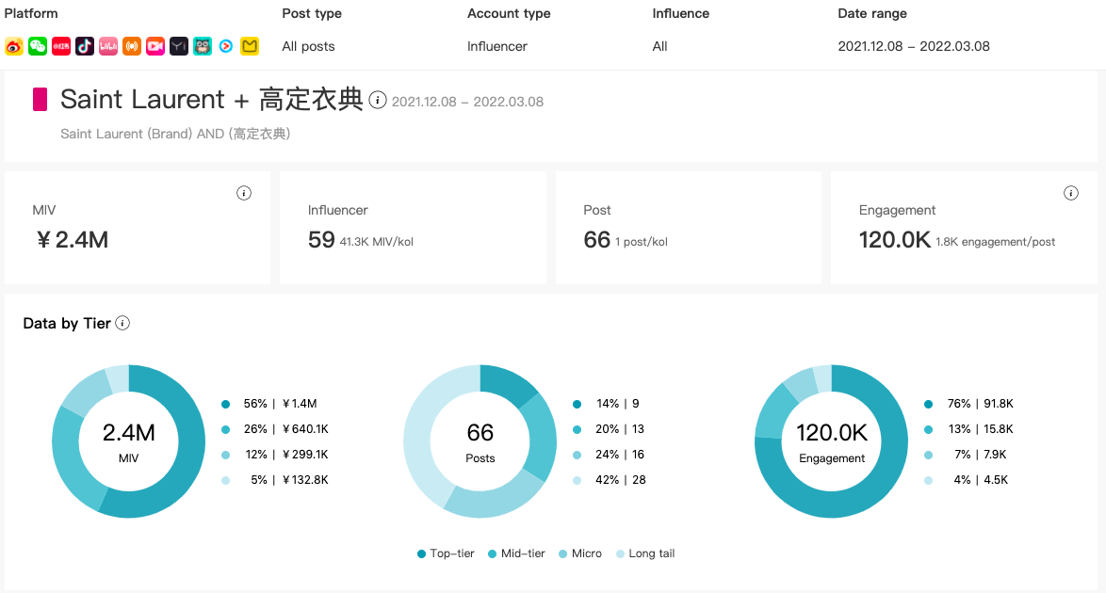Click the ¥2.4M MIV card value
Image resolution: width=1106 pixels, height=593 pixels.
click(x=72, y=240)
